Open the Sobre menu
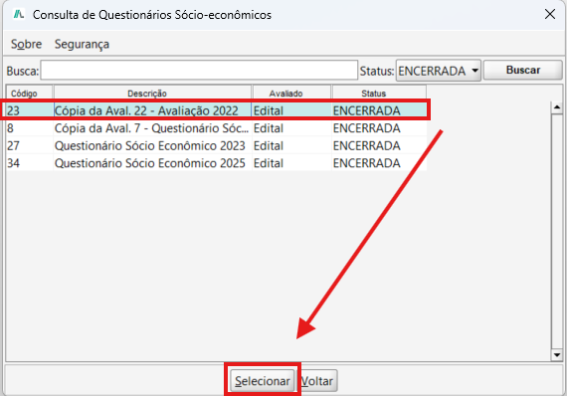This screenshot has height=396, width=567. [27, 44]
